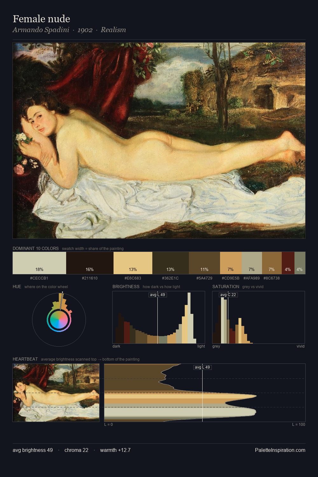Click the 18% swatch #CECCB1
Screen dimensions: 318x477
pos(39,263)
